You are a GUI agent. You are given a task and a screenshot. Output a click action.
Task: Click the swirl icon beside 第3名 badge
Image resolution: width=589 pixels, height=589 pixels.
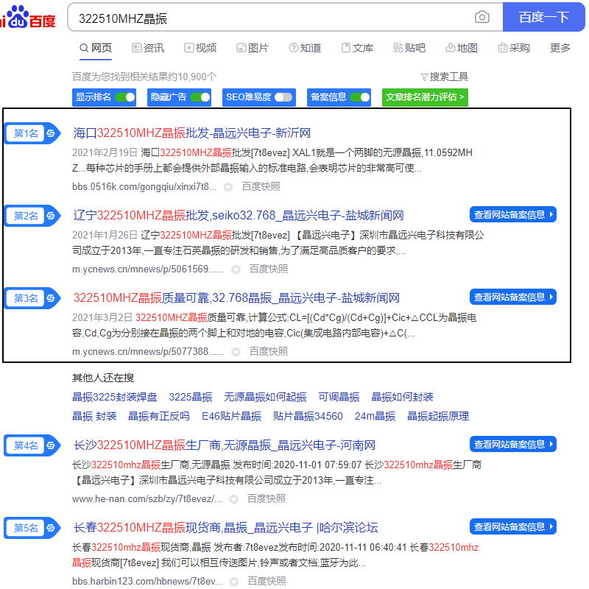pyautogui.click(x=51, y=298)
